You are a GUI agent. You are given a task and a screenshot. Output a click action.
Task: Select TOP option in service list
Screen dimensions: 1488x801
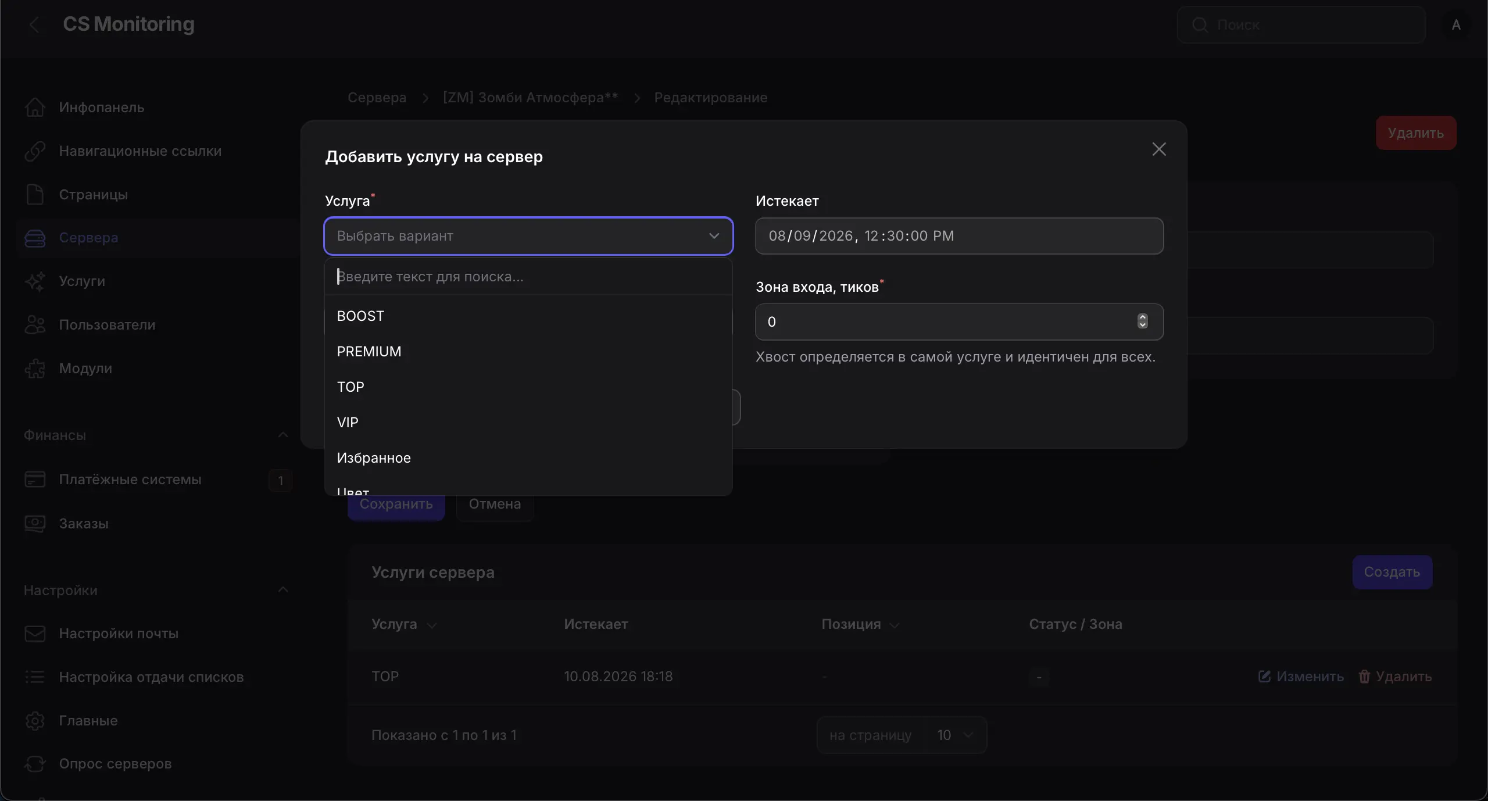pyautogui.click(x=528, y=387)
